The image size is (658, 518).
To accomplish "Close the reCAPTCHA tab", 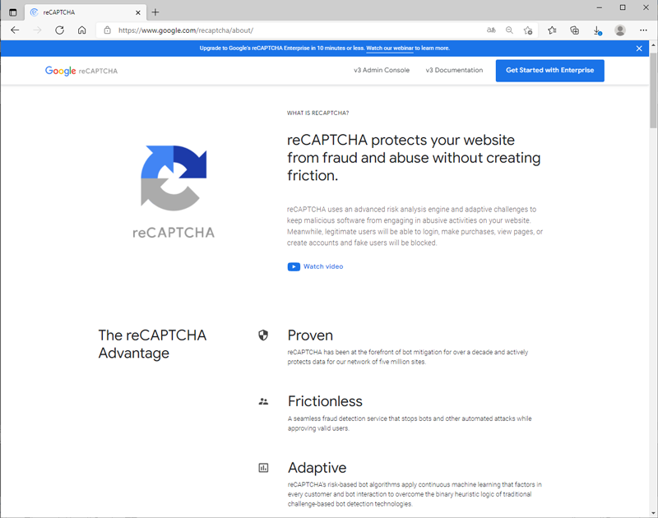I will pos(137,12).
